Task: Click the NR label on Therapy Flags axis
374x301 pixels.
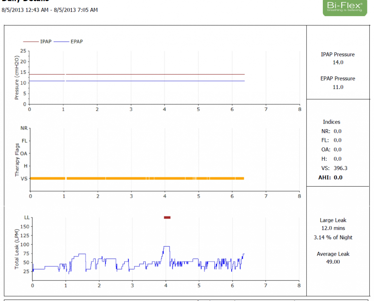Action: click(x=24, y=128)
